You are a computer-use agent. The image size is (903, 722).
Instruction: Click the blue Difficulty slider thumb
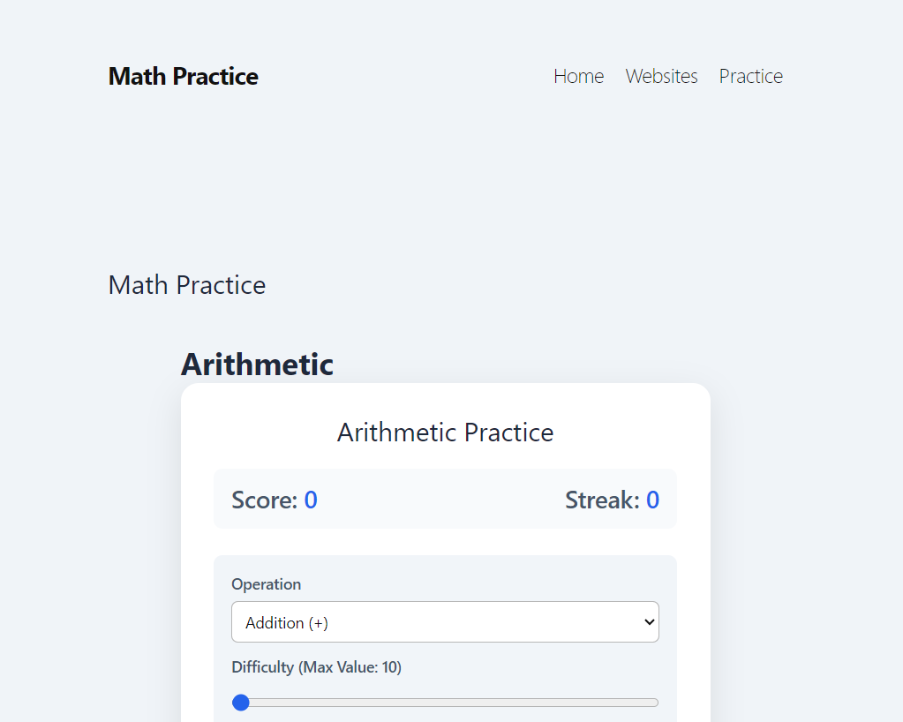point(241,703)
